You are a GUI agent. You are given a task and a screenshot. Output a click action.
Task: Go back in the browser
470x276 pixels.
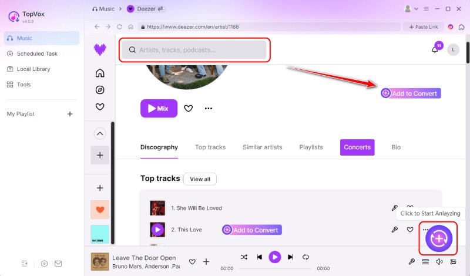tap(97, 26)
